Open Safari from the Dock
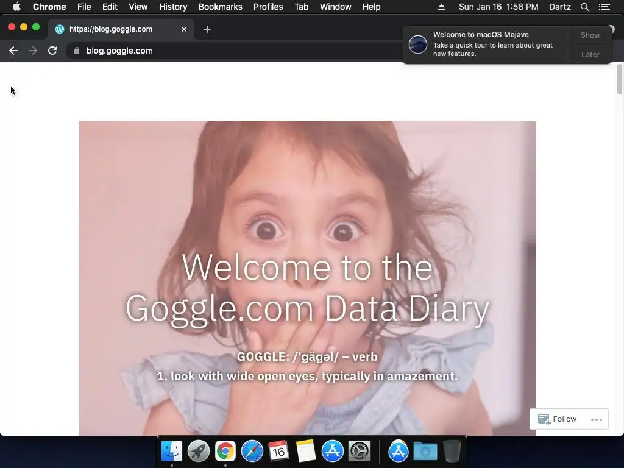Screen dimensions: 624x468 252,451
